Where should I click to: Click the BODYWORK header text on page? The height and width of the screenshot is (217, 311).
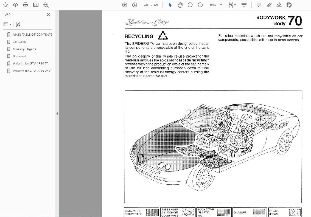tap(271, 18)
